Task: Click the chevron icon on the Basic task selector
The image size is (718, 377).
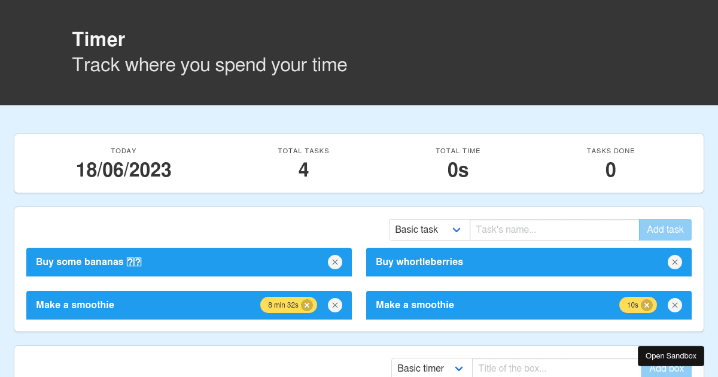Action: tap(457, 230)
